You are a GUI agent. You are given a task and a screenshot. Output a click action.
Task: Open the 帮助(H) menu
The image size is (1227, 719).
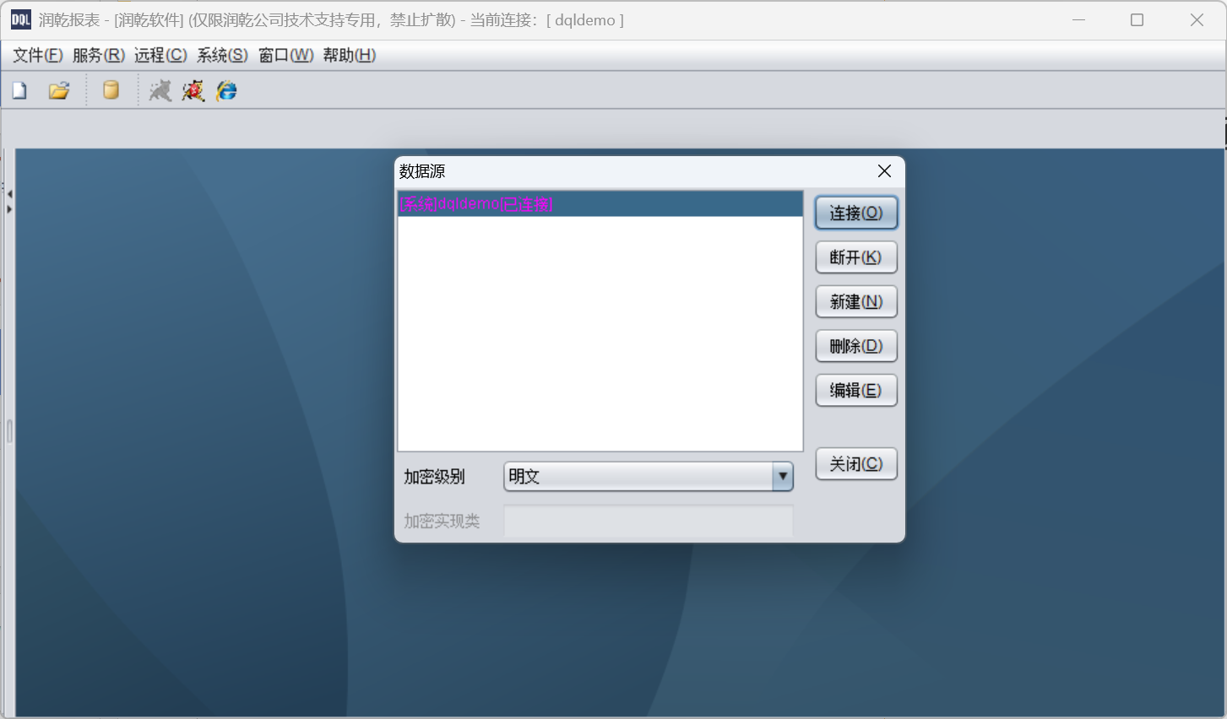(x=350, y=55)
